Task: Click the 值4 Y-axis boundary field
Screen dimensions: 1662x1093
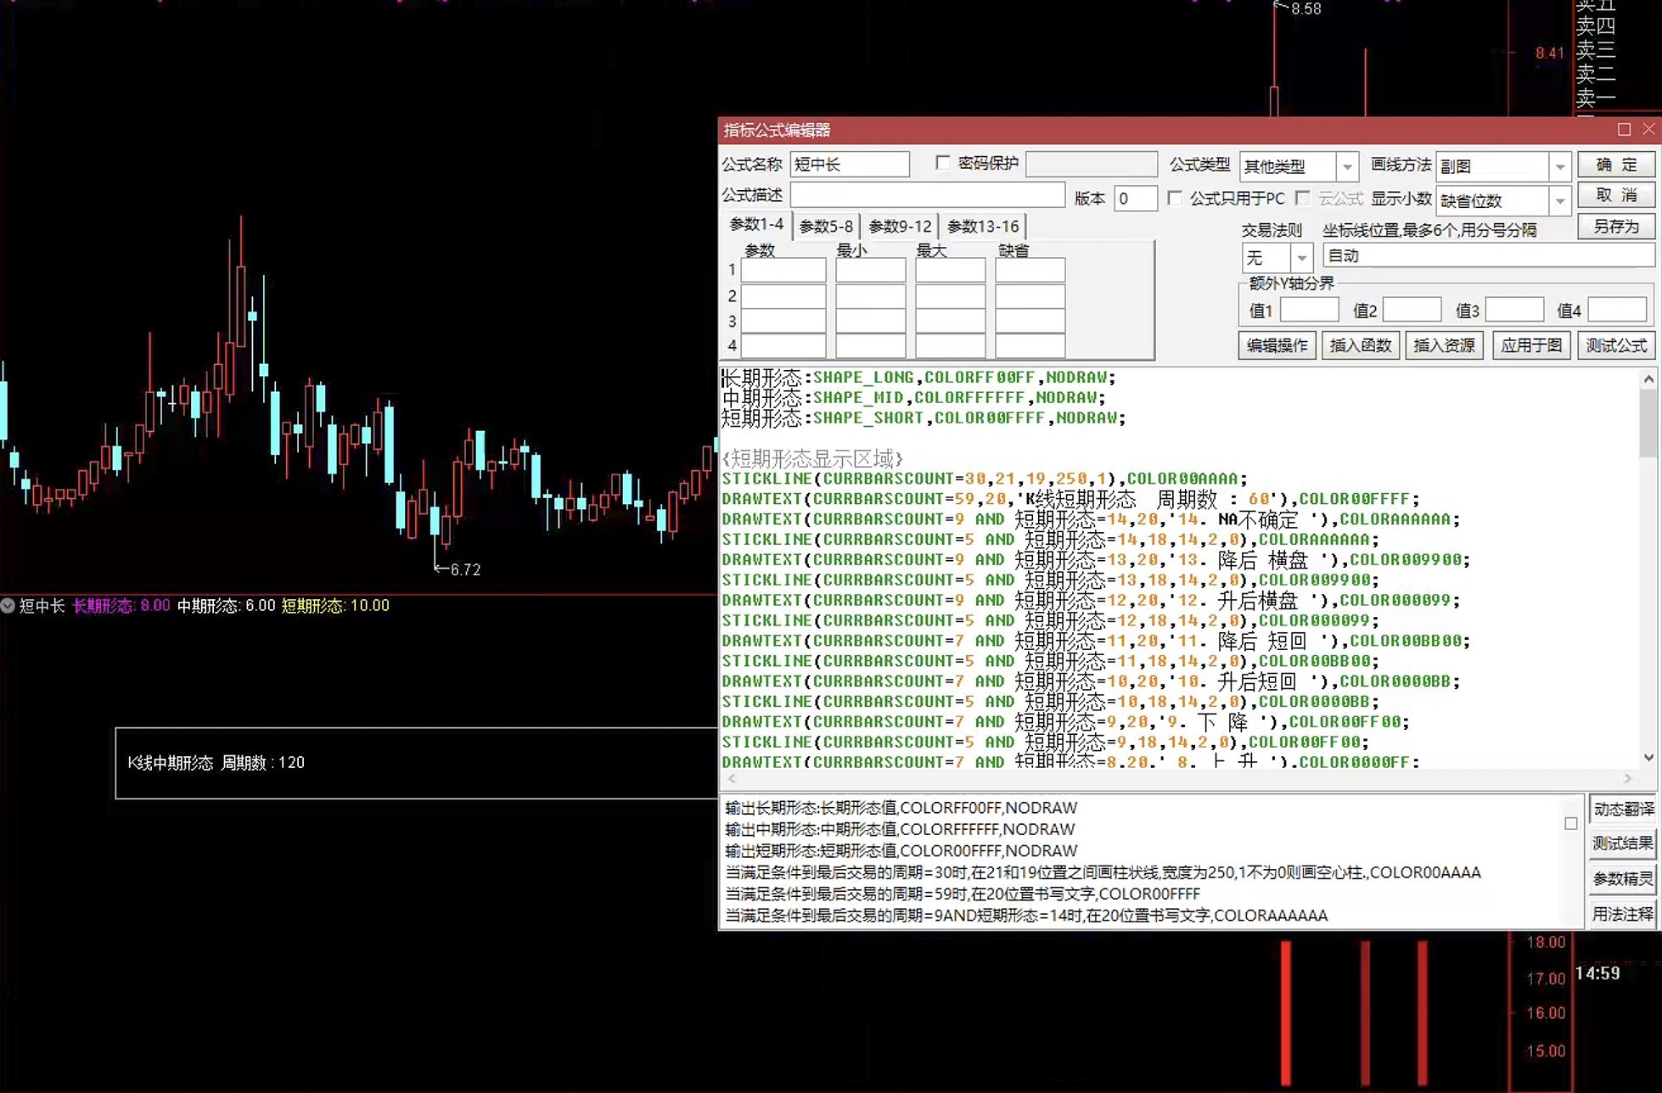Action: coord(1618,310)
